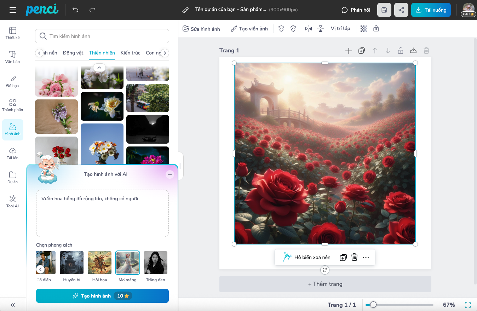The image size is (477, 311).
Task: Flip image vertically icon
Action: click(x=321, y=29)
